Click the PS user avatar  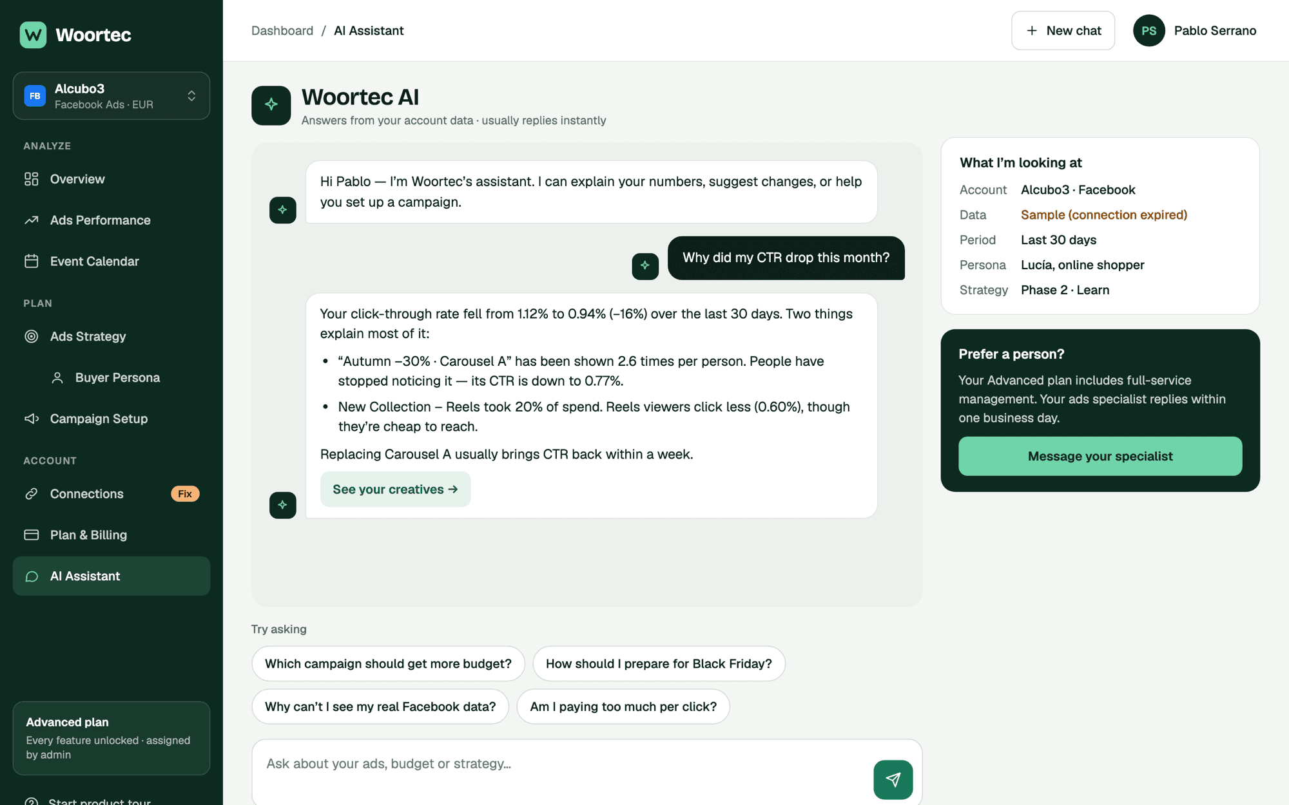pos(1148,31)
